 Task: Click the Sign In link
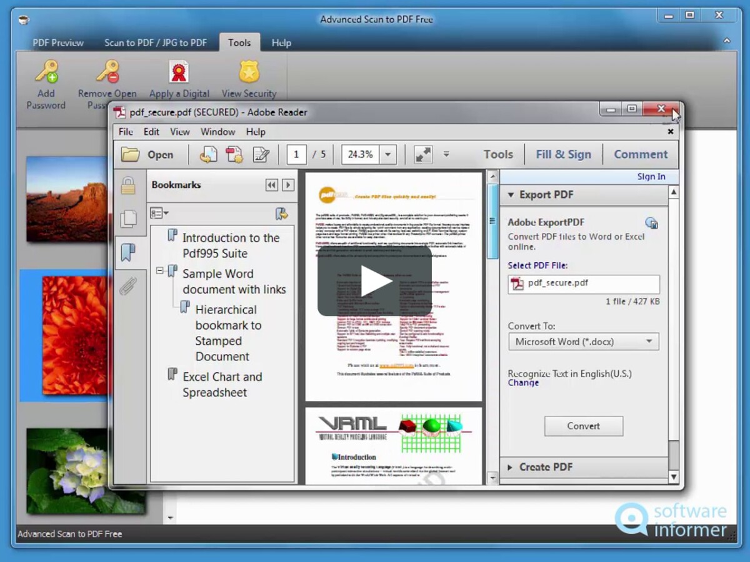tap(651, 177)
